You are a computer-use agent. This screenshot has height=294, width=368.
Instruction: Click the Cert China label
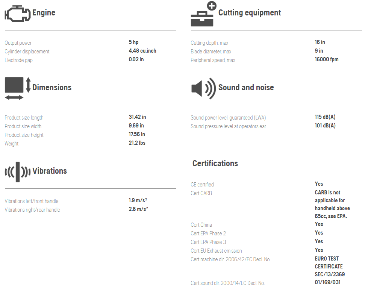[201, 225]
